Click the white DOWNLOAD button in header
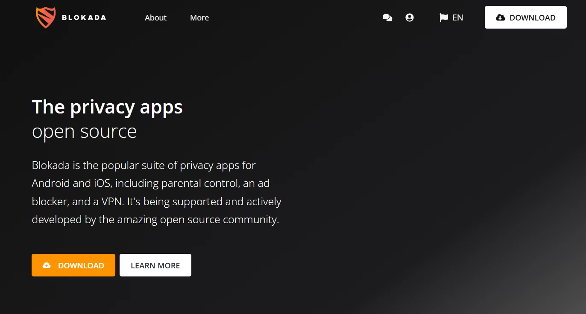The image size is (586, 314). [526, 17]
